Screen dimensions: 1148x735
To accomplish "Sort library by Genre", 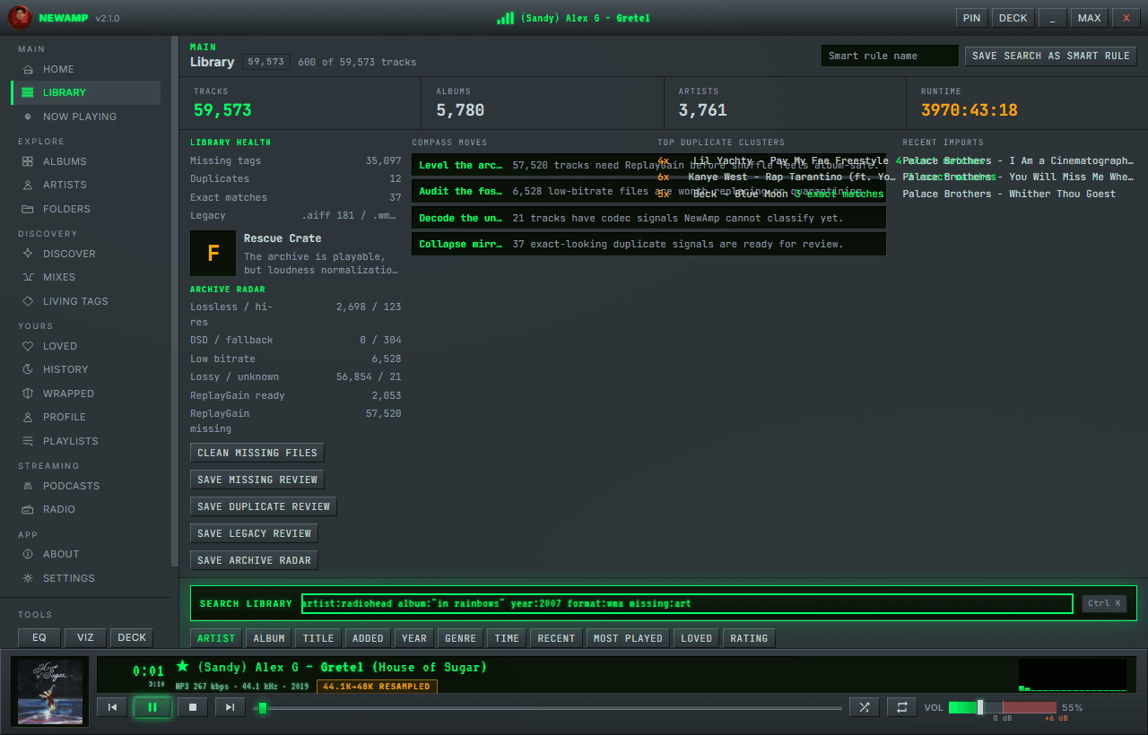I will pyautogui.click(x=460, y=638).
